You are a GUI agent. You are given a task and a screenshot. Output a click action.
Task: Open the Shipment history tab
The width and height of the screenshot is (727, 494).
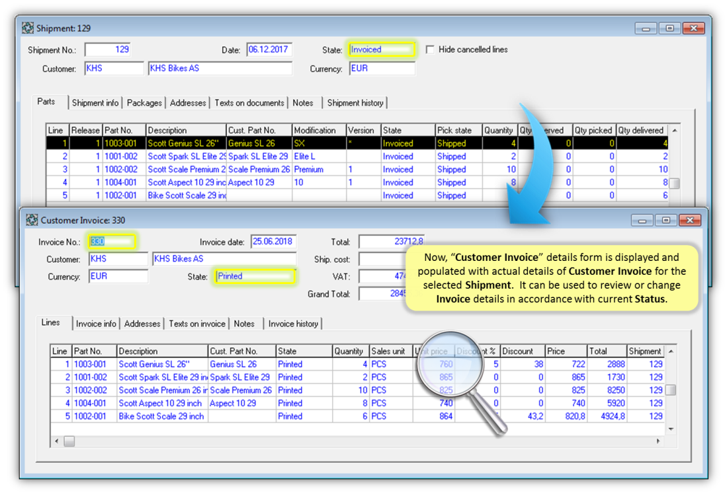(x=355, y=103)
